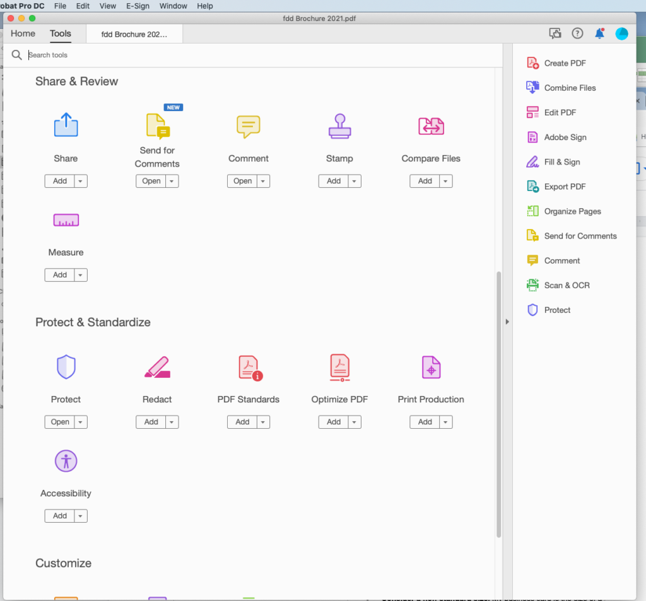646x601 pixels.
Task: Click the search magnifier icon
Action: coord(16,55)
